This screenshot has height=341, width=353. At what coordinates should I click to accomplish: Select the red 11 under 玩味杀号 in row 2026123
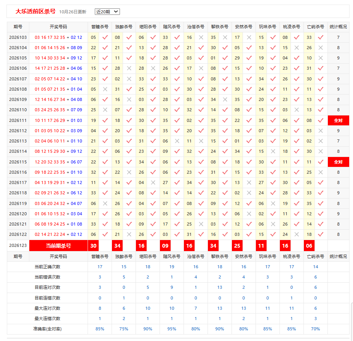click(x=261, y=246)
